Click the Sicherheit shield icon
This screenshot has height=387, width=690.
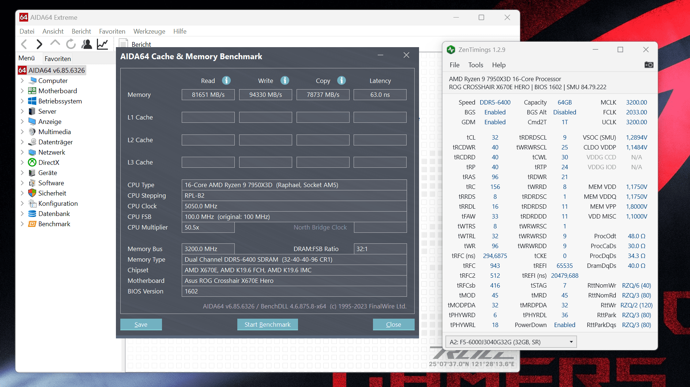click(32, 193)
